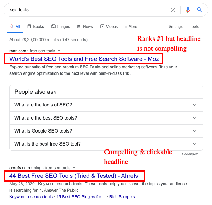Open search Settings
Screen dimensions: 212x205
pos(176,27)
